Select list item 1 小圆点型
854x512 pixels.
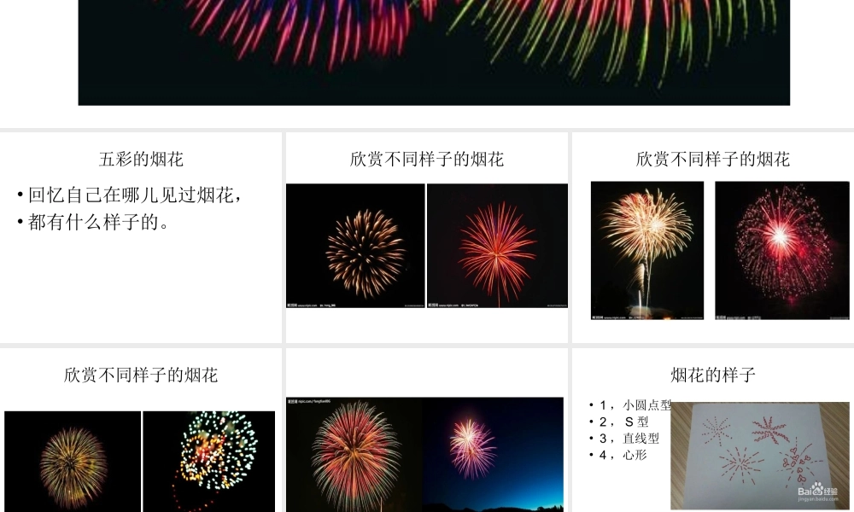pos(635,405)
